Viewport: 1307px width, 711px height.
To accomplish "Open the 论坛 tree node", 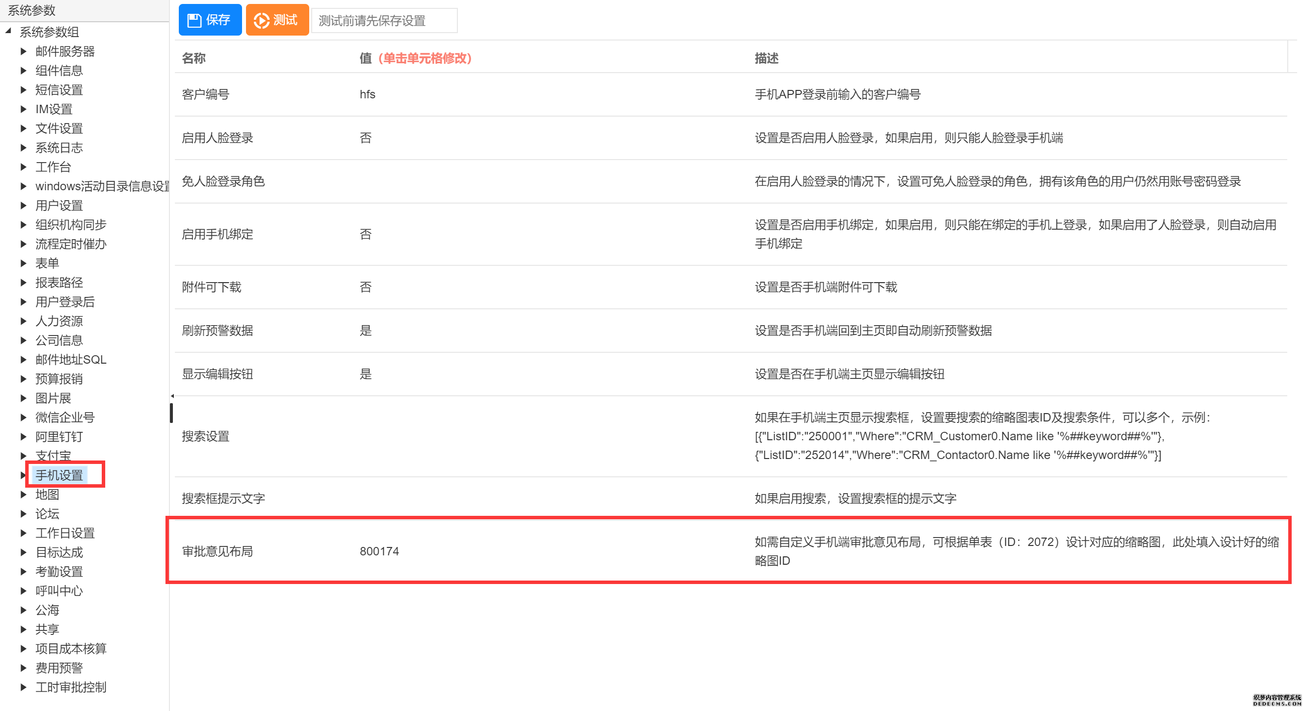I will pos(47,514).
